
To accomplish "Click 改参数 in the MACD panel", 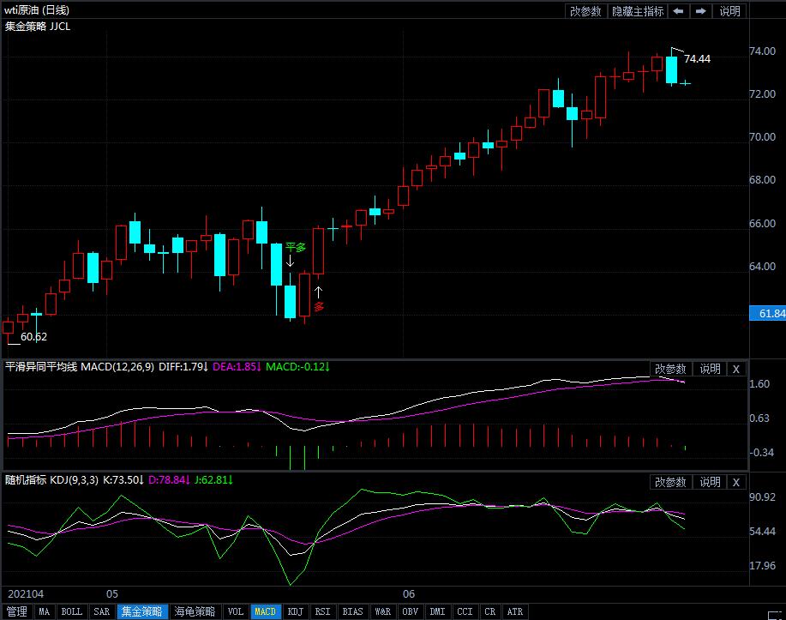I will 670,369.
